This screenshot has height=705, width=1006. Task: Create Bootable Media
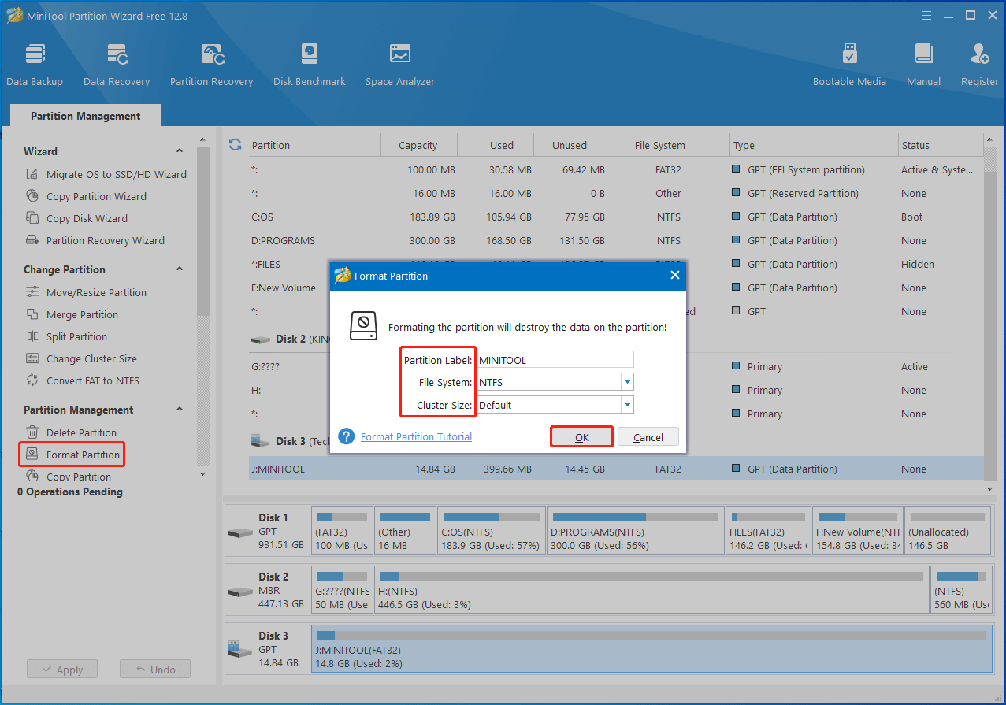tap(849, 65)
